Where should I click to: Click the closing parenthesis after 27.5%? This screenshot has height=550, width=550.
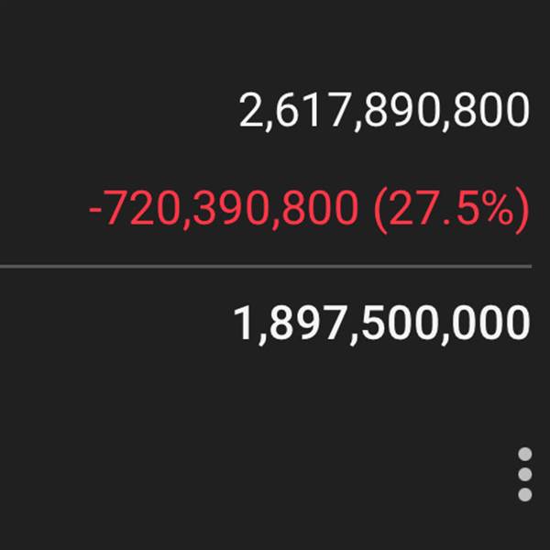pyautogui.click(x=522, y=211)
